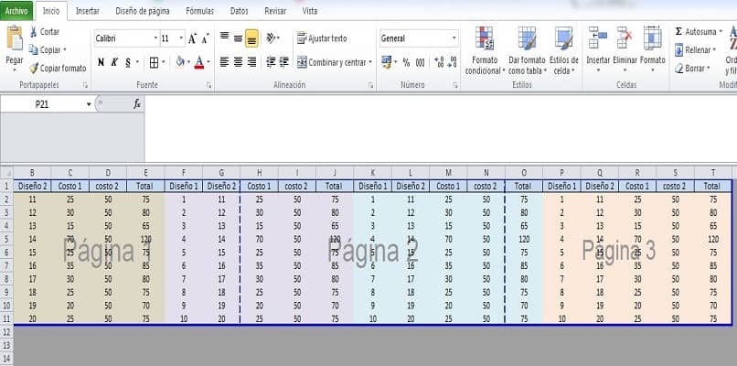Switch to Vista tab

(310, 11)
